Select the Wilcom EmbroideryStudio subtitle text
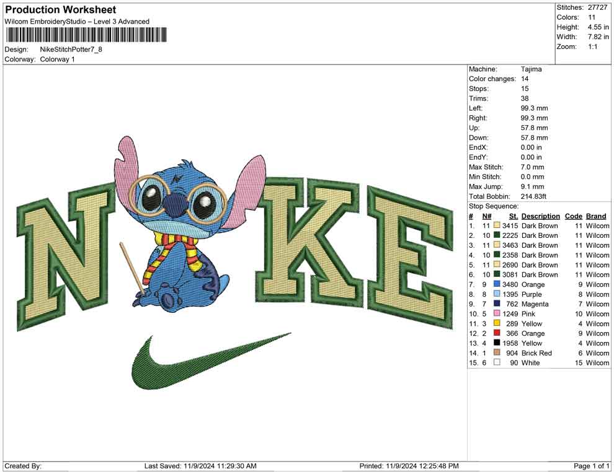Viewport: 614px width, 472px height. pos(77,22)
